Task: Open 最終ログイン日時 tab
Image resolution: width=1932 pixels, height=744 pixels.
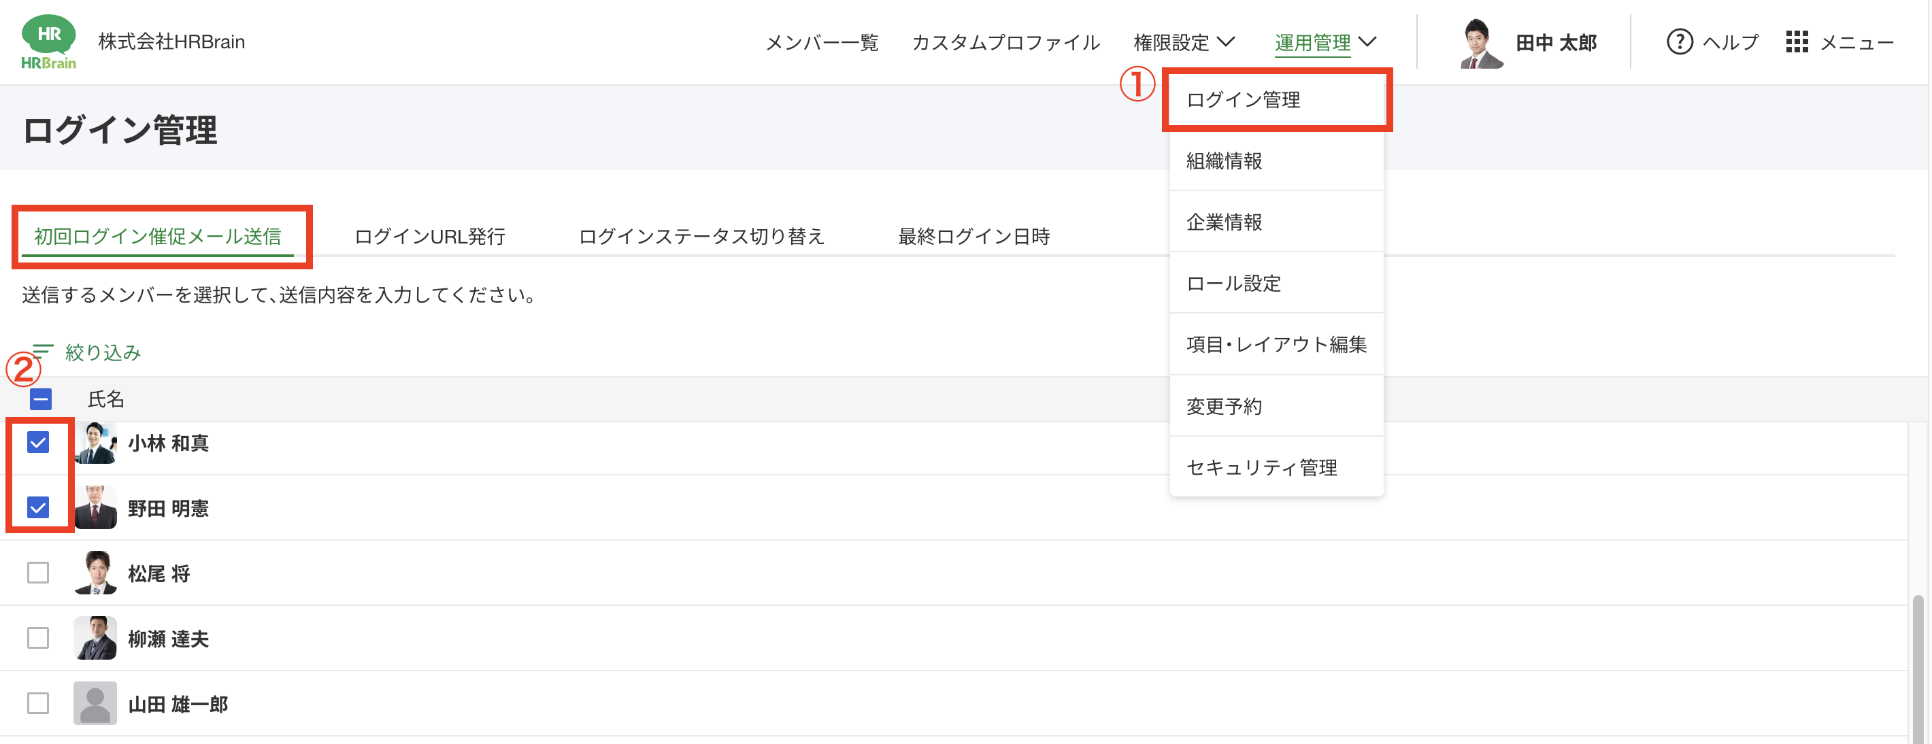Action: click(x=973, y=236)
